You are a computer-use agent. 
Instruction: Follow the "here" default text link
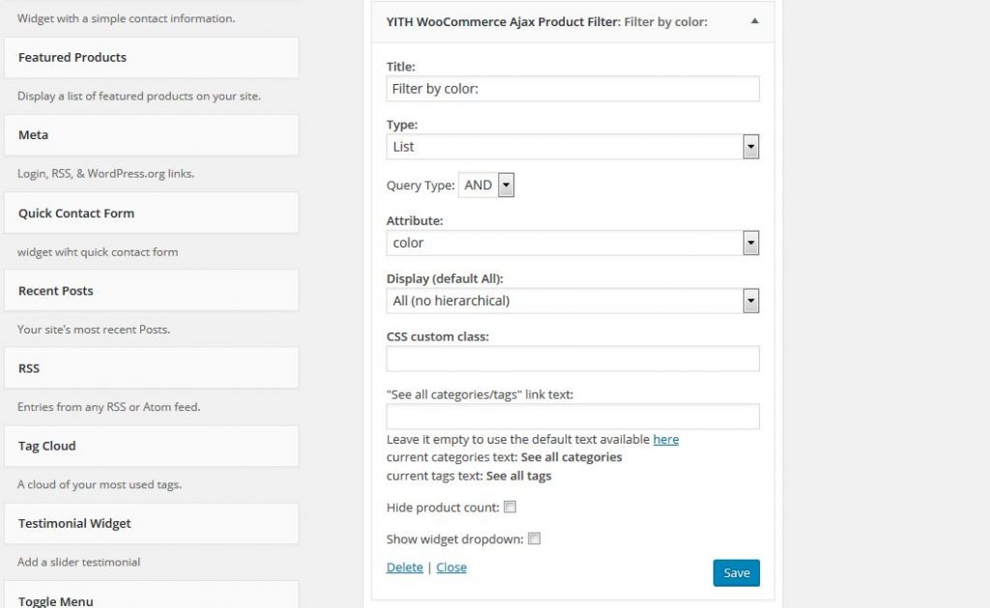tap(665, 439)
